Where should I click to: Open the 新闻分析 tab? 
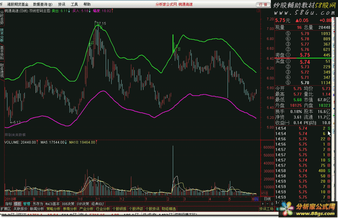click(x=37, y=209)
